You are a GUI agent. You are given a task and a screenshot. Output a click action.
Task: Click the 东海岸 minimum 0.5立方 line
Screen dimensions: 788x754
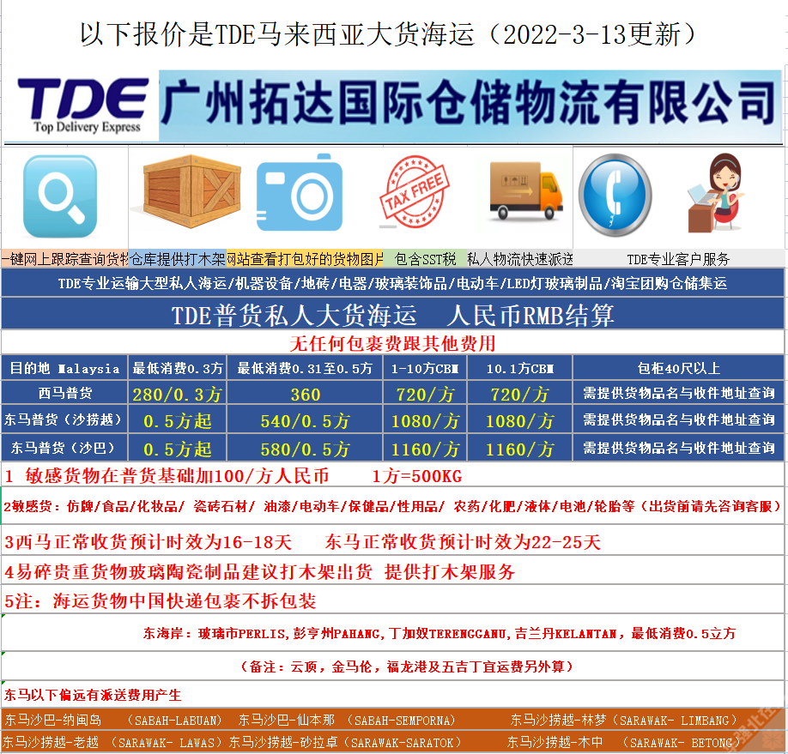(439, 633)
